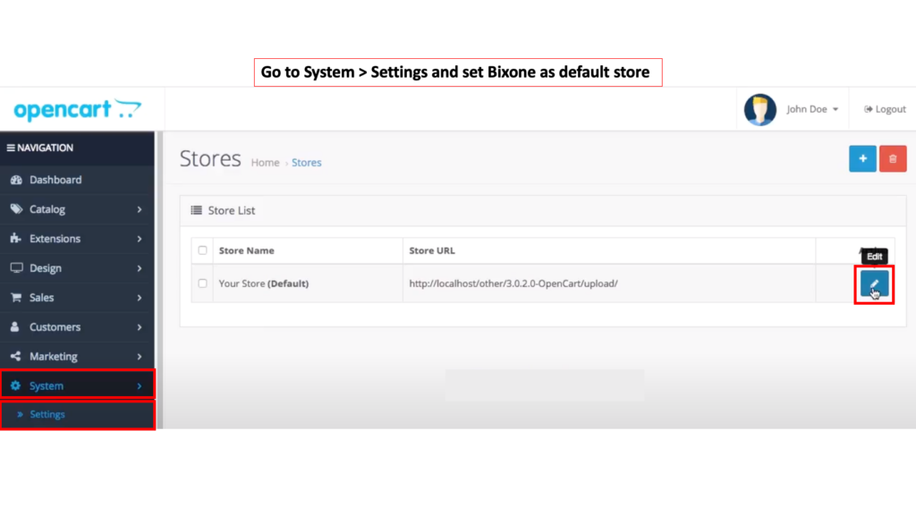Go to Home breadcrumb link
This screenshot has width=916, height=515.
tap(265, 163)
